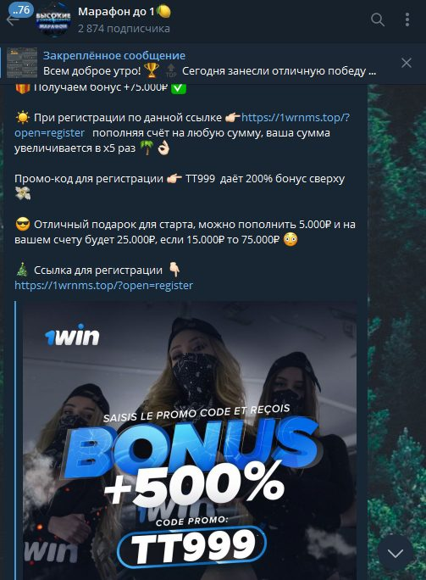
Task: Click the 2 874 подписчика subscriber count
Action: coord(124,29)
